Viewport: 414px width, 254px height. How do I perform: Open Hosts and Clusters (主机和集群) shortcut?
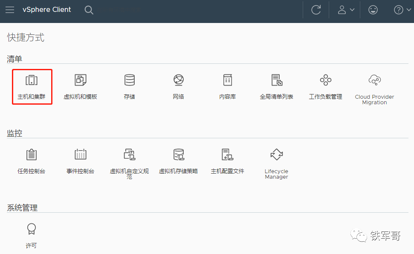coord(32,80)
